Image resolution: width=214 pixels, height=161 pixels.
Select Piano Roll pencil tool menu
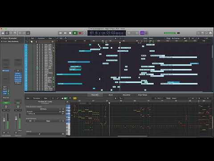[x=120, y=98]
